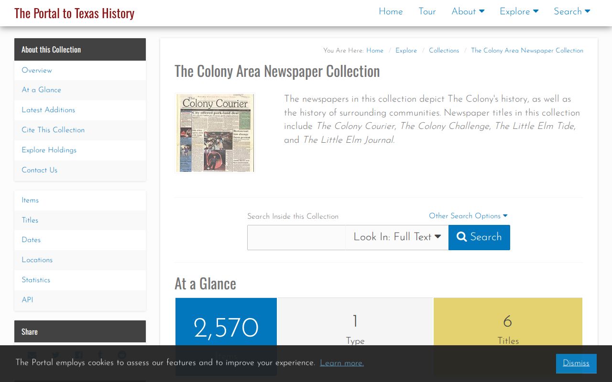Open the 6 Titles tile

[508, 337]
